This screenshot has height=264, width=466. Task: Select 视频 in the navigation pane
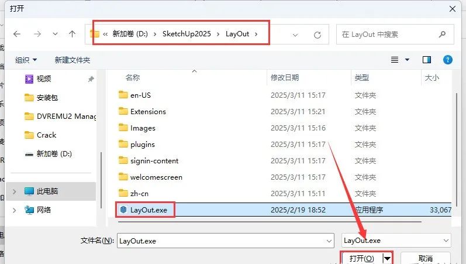44,79
